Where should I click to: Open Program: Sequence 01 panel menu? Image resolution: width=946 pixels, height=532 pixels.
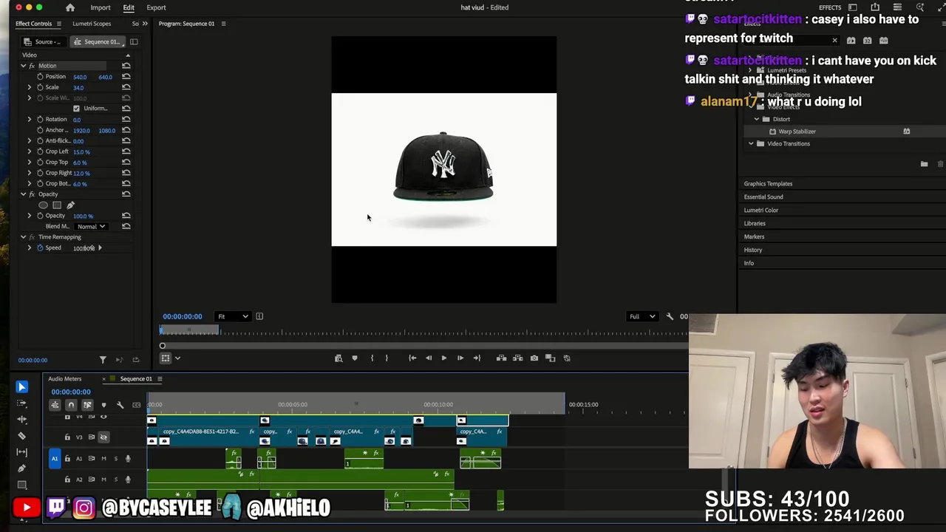tap(223, 24)
